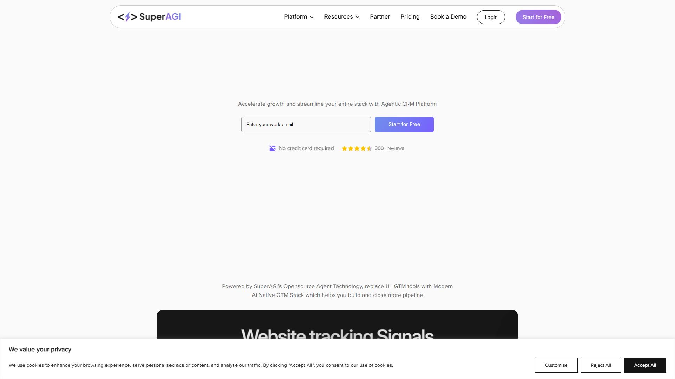Select Book a Demo link
Screen dimensions: 675x379
448,17
